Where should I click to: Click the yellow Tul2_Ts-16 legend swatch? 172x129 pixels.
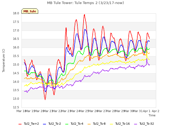[112, 124]
